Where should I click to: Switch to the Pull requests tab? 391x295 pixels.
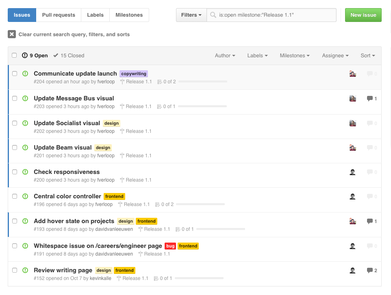(x=59, y=15)
